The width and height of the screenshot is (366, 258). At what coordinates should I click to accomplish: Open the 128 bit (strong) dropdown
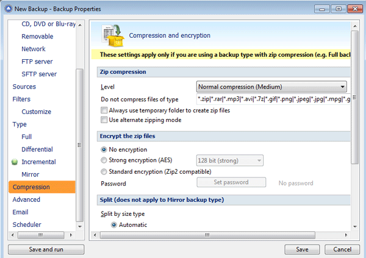click(230, 160)
